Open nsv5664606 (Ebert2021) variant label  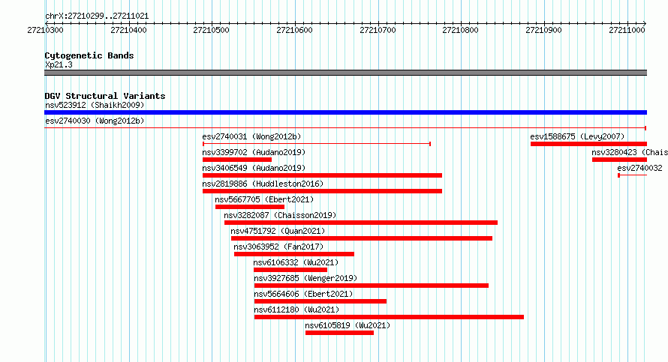click(x=303, y=294)
